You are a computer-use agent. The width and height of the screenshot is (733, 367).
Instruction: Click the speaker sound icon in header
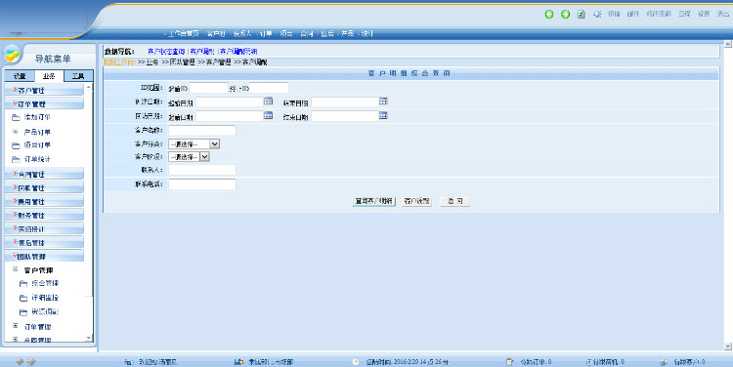pos(597,15)
